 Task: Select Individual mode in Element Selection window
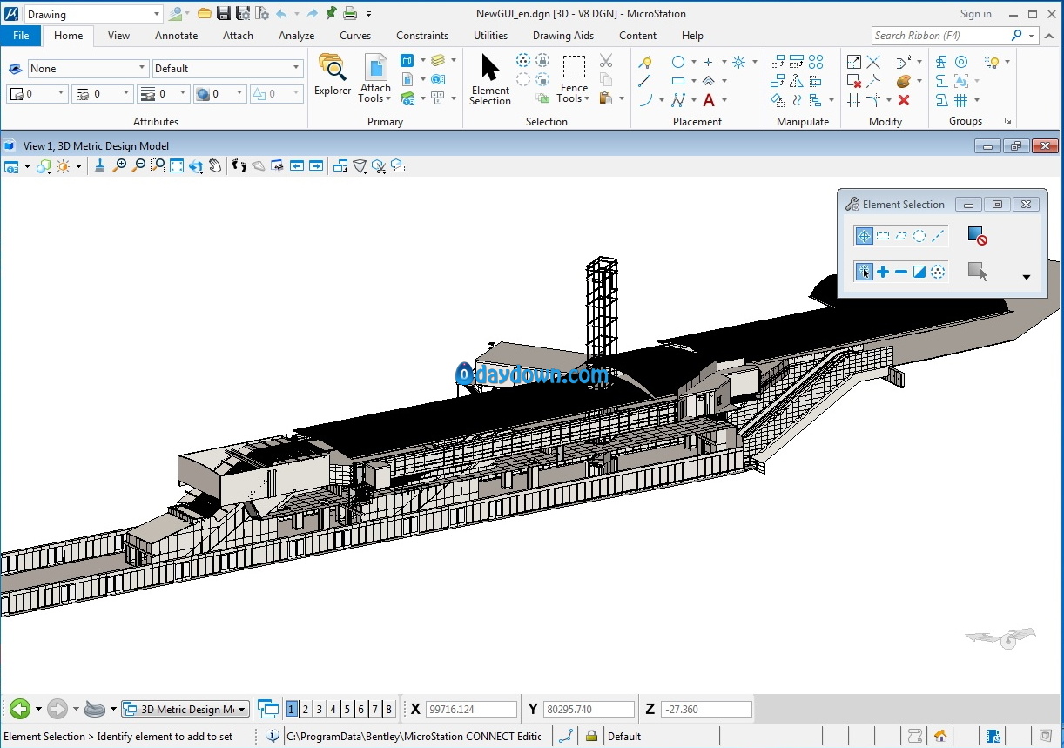864,236
